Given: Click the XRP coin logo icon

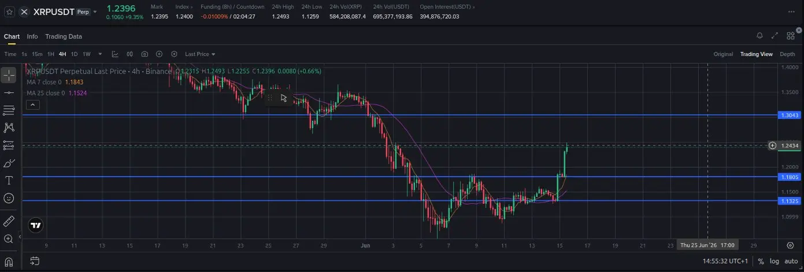Looking at the screenshot, I should 24,12.
